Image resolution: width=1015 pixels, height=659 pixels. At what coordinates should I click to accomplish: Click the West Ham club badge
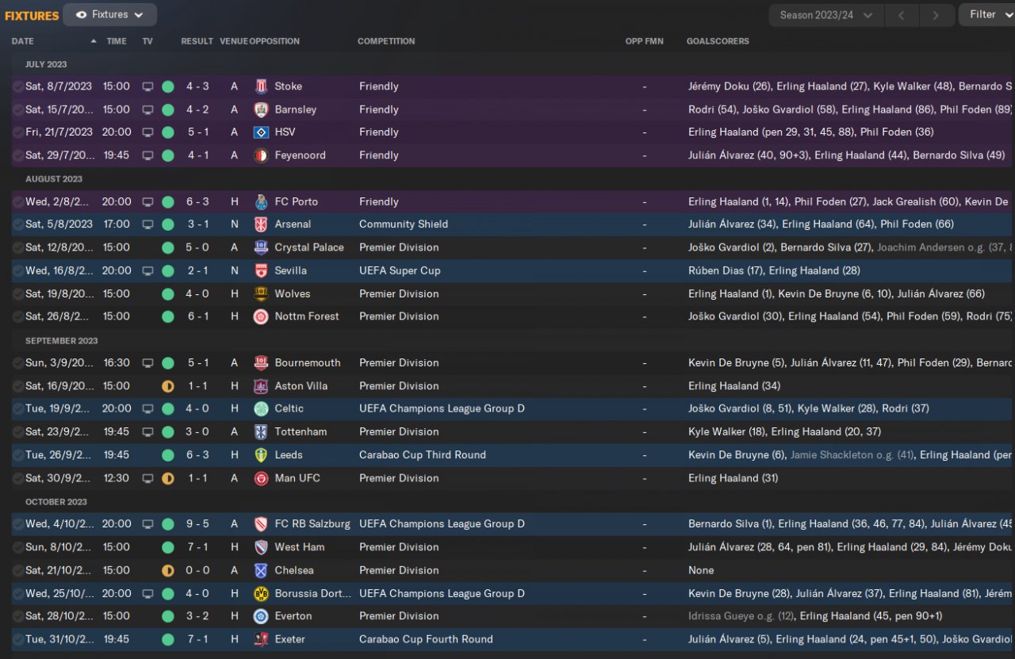261,547
